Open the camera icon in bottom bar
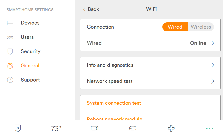223x137 pixels. [95, 128]
